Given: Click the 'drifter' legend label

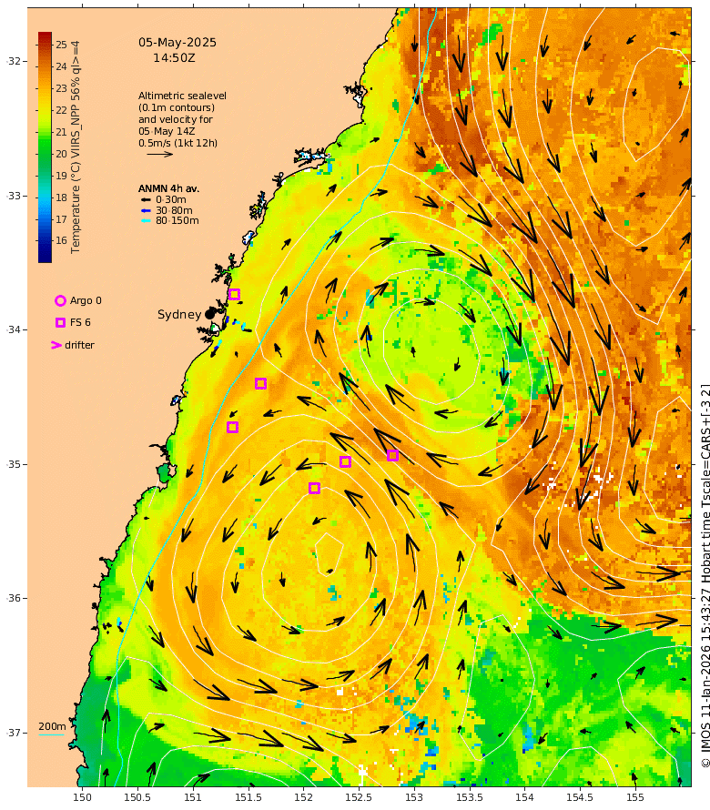Looking at the screenshot, I should click(x=79, y=345).
